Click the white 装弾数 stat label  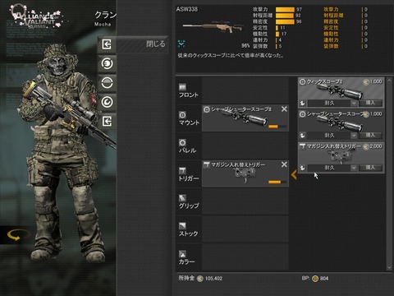[260, 46]
